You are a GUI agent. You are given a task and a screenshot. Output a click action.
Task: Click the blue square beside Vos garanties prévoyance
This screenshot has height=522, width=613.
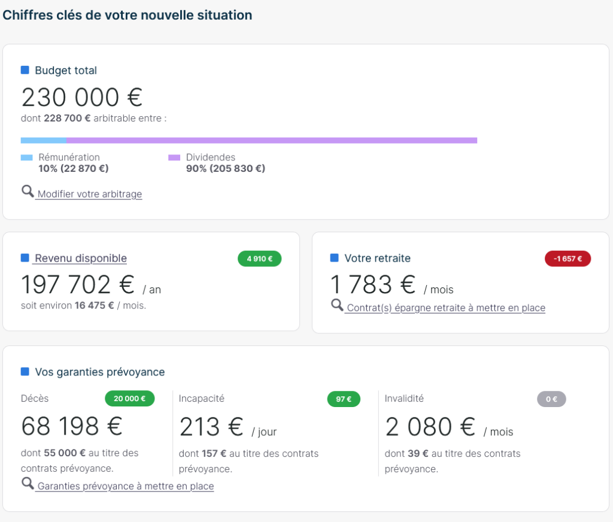[x=25, y=372]
